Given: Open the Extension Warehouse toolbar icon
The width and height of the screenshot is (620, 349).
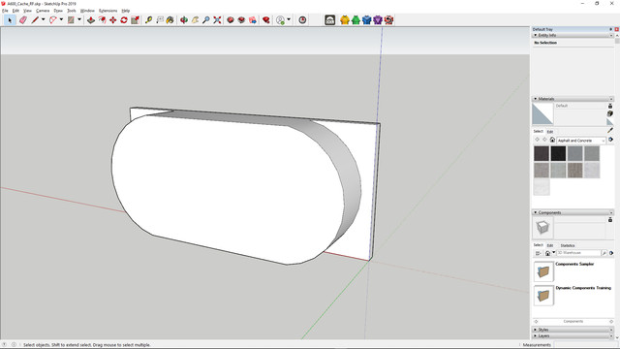Looking at the screenshot, I should click(241, 19).
